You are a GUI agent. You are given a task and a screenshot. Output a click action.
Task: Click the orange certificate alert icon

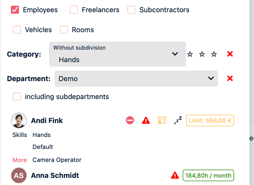(162, 120)
